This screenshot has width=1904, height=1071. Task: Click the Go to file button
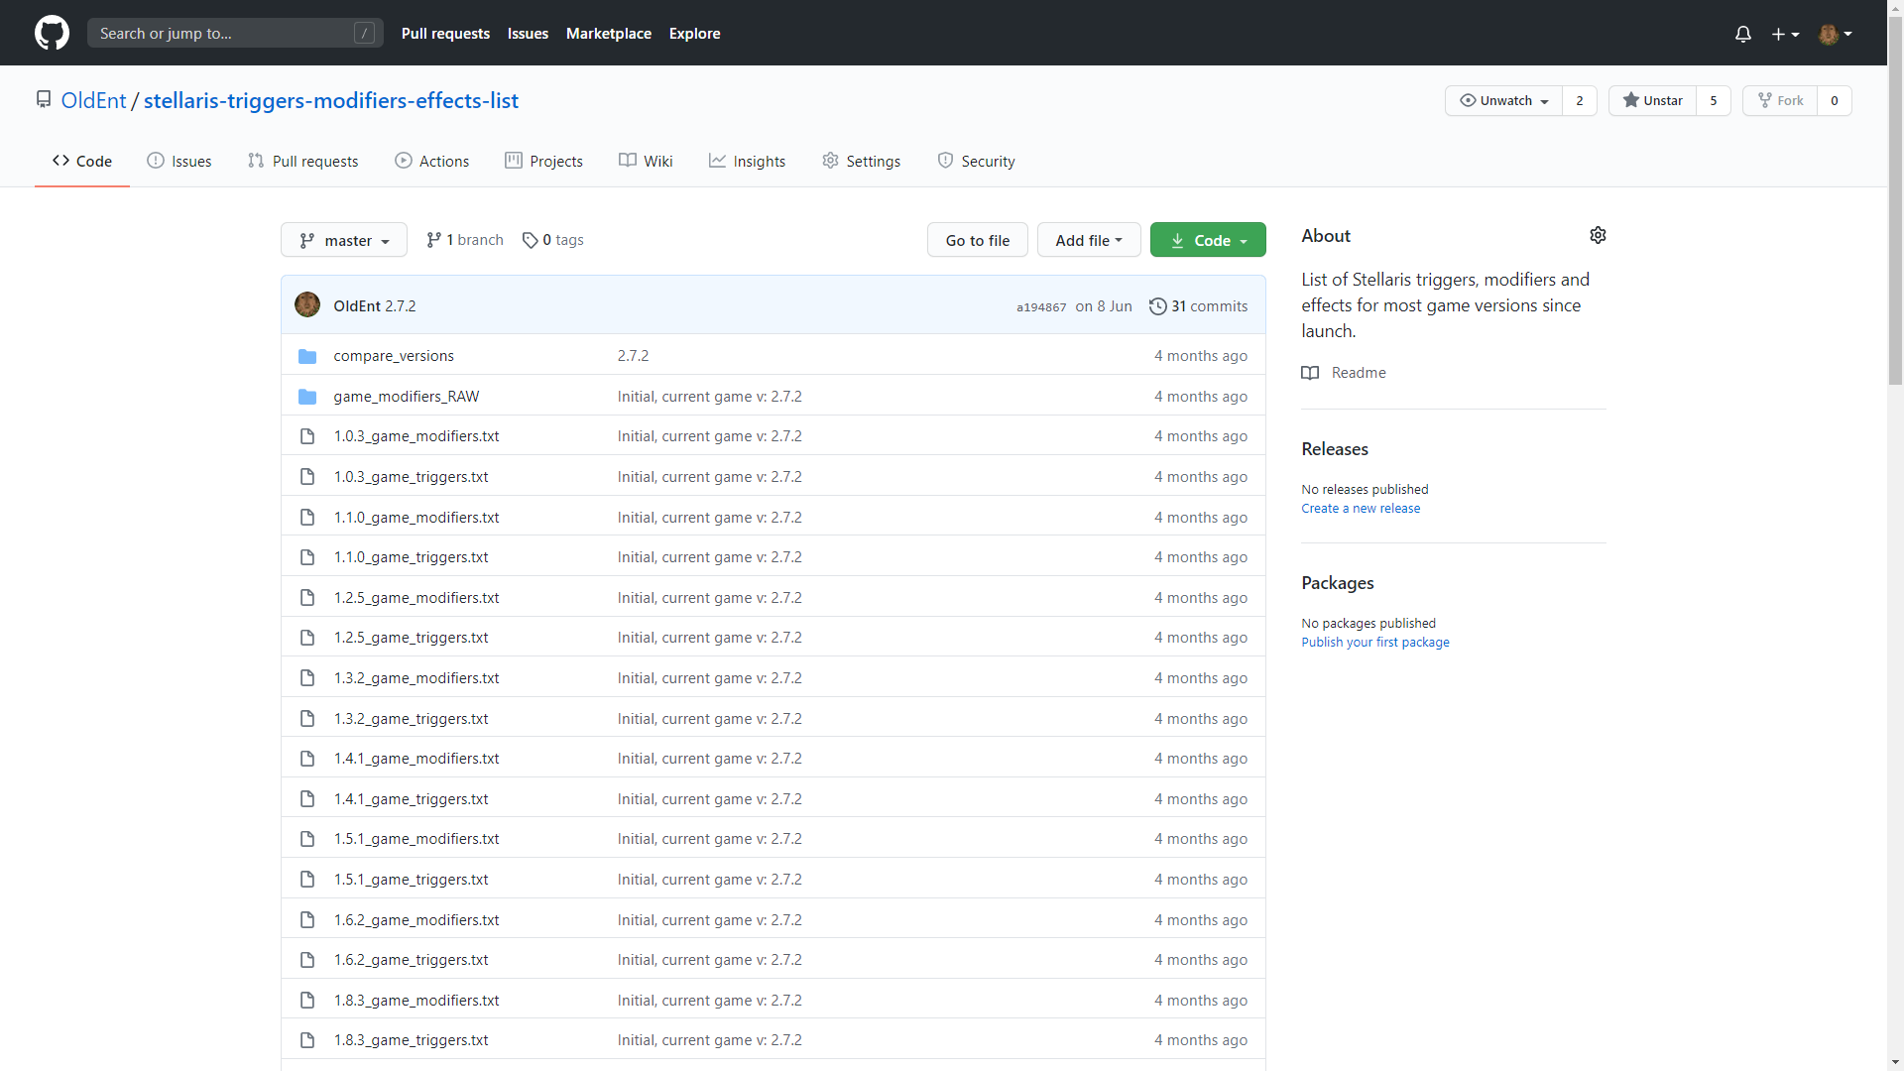(x=978, y=240)
